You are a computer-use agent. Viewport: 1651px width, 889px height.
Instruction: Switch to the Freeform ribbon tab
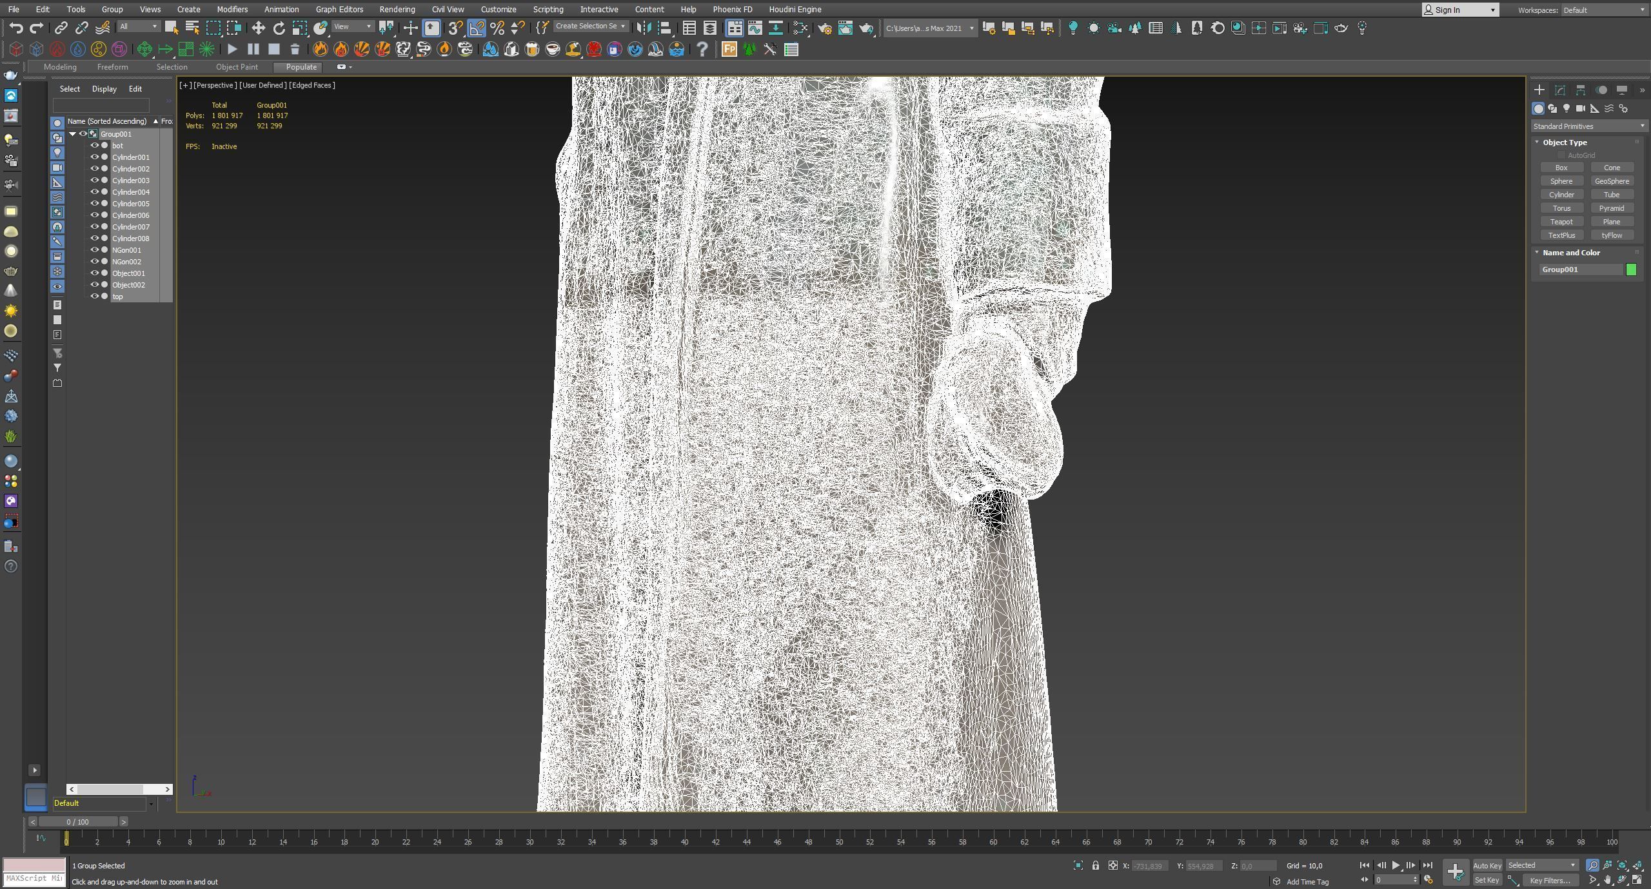[112, 67]
